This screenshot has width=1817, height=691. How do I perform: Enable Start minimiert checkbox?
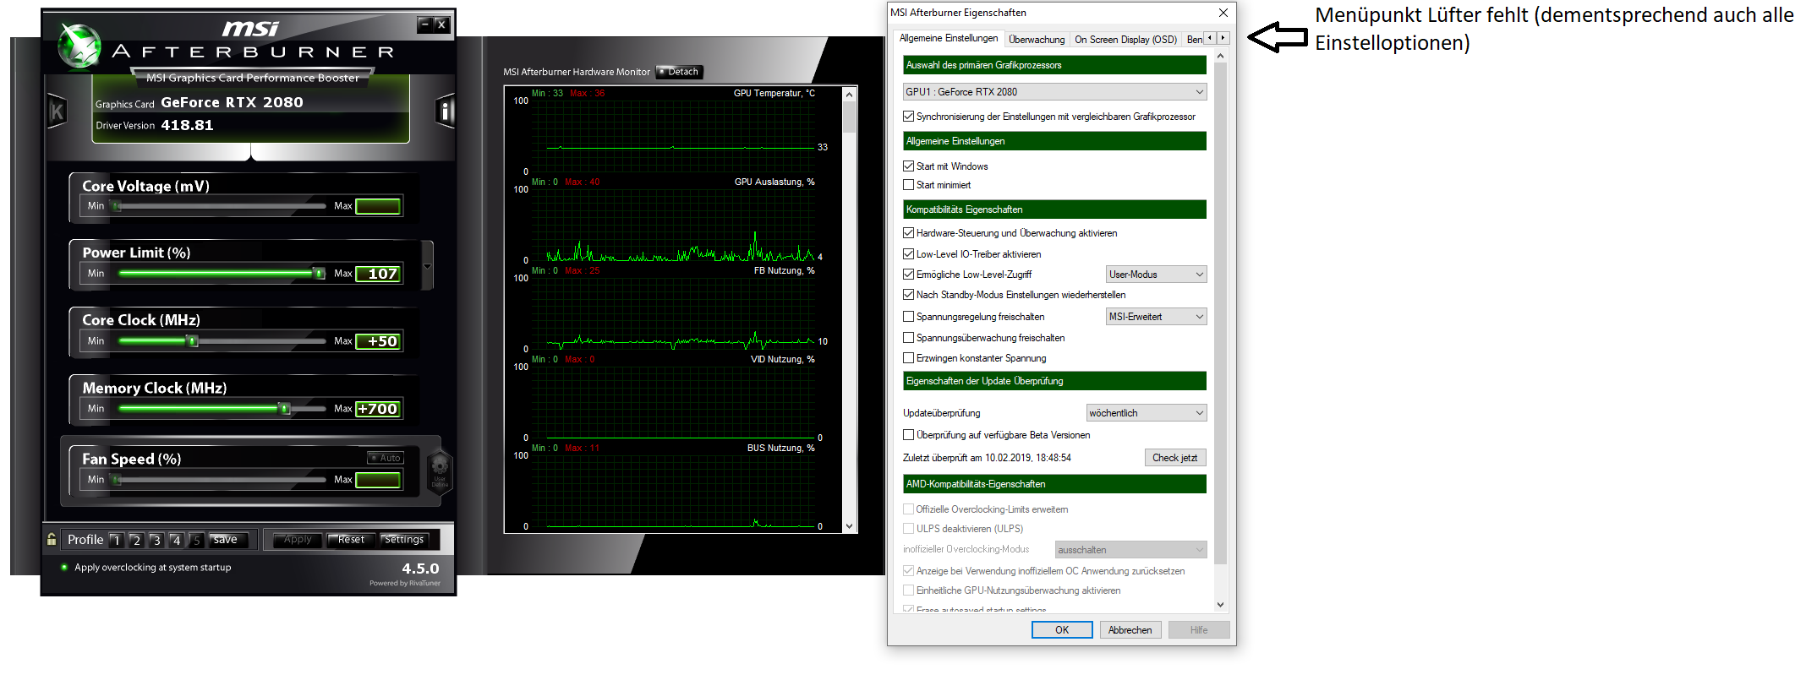908,185
